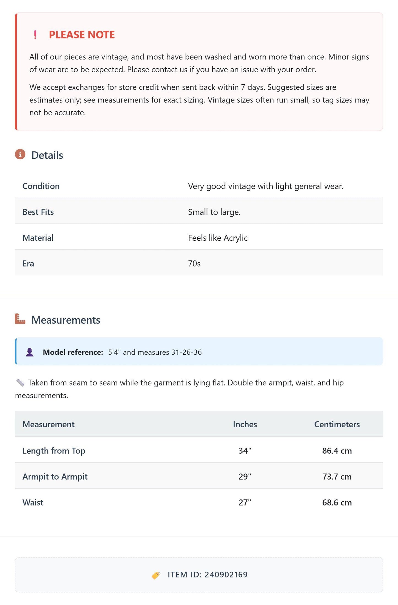
Task: Click the Material value 'Feels like Acrylic'
Action: [218, 238]
